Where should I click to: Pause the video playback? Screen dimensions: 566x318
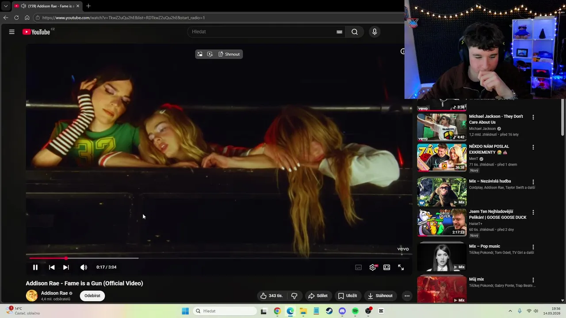[x=35, y=267]
